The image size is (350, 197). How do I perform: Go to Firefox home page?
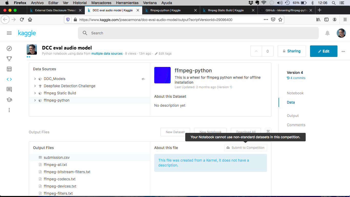(x=30, y=19)
